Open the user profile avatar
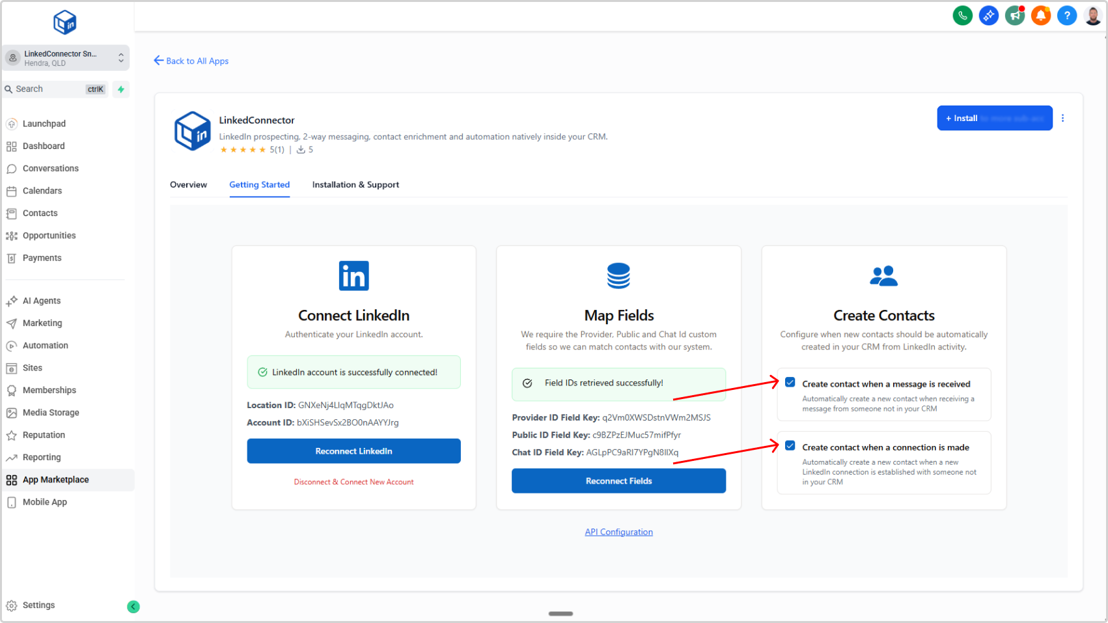1108x623 pixels. coord(1092,16)
